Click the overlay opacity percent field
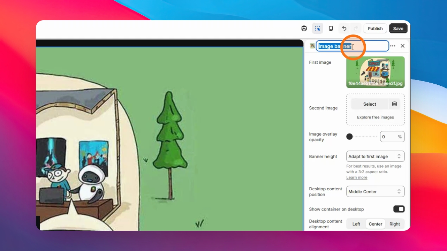 coord(392,137)
